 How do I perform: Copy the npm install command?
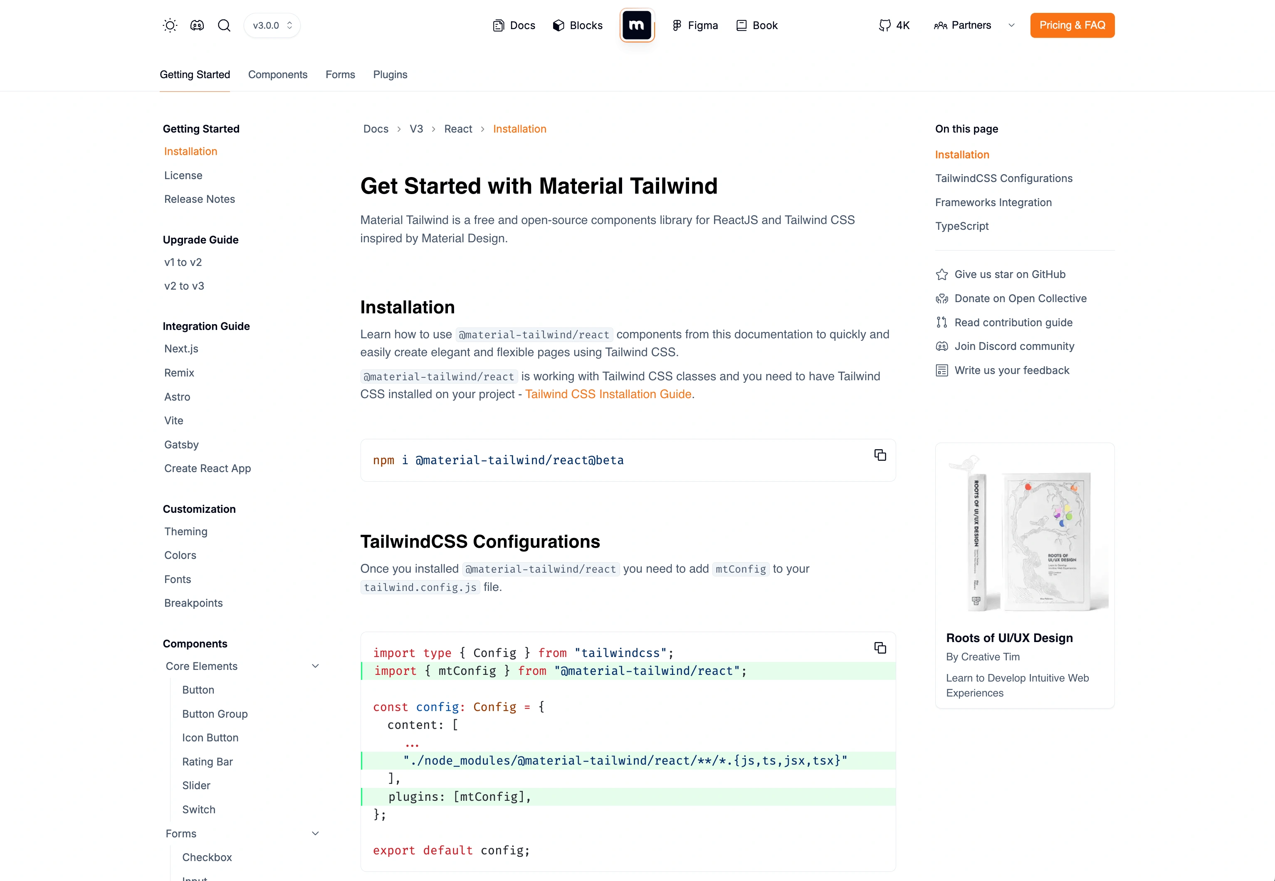coord(880,455)
